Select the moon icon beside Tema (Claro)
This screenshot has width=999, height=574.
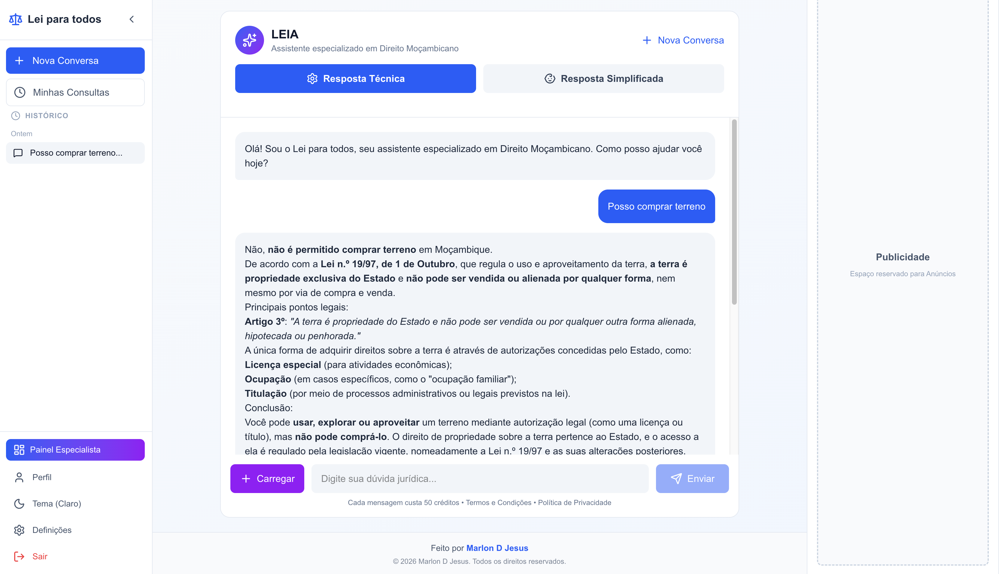[x=19, y=504]
